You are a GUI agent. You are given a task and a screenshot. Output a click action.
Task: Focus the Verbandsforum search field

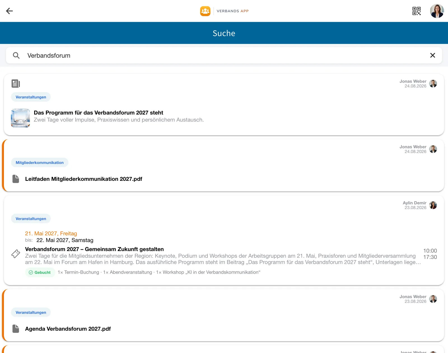click(x=224, y=55)
